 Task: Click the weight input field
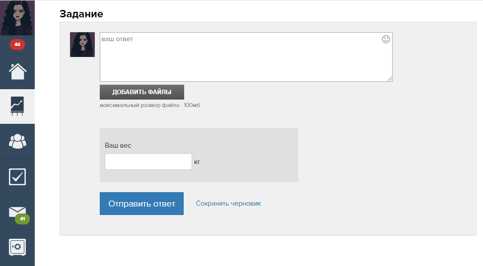pyautogui.click(x=148, y=161)
